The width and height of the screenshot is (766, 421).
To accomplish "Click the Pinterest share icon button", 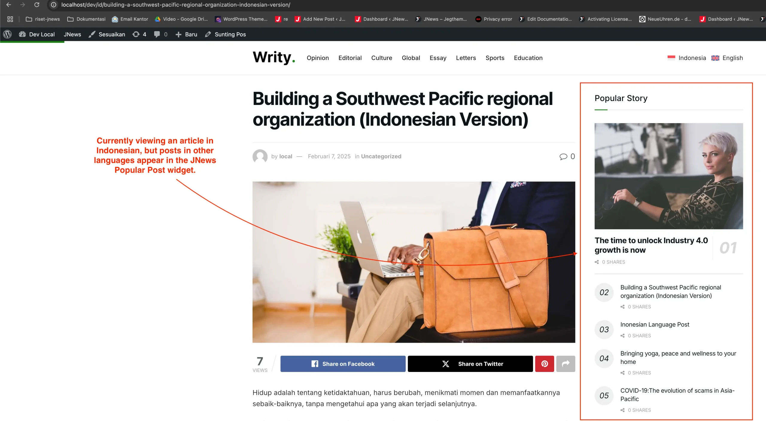I will point(544,364).
